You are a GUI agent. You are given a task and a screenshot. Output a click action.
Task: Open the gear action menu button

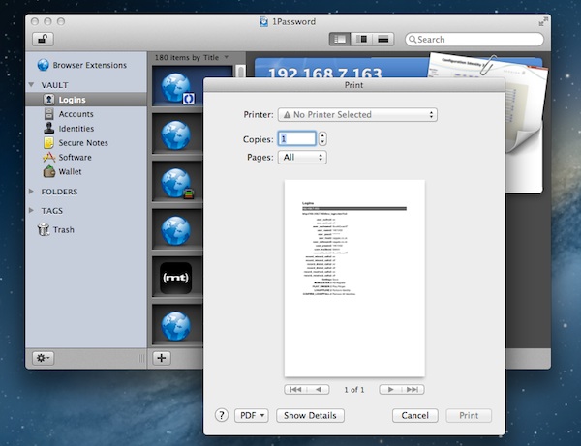click(x=43, y=358)
